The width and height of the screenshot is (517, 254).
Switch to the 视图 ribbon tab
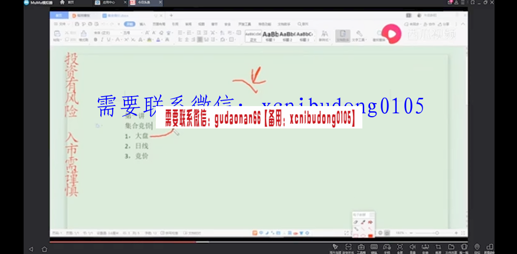pyautogui.click(x=201, y=24)
